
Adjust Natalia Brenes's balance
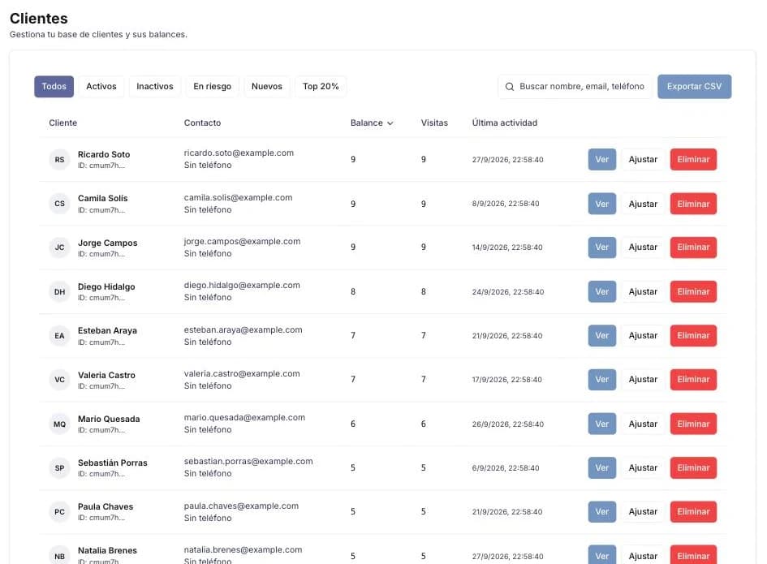tap(643, 555)
